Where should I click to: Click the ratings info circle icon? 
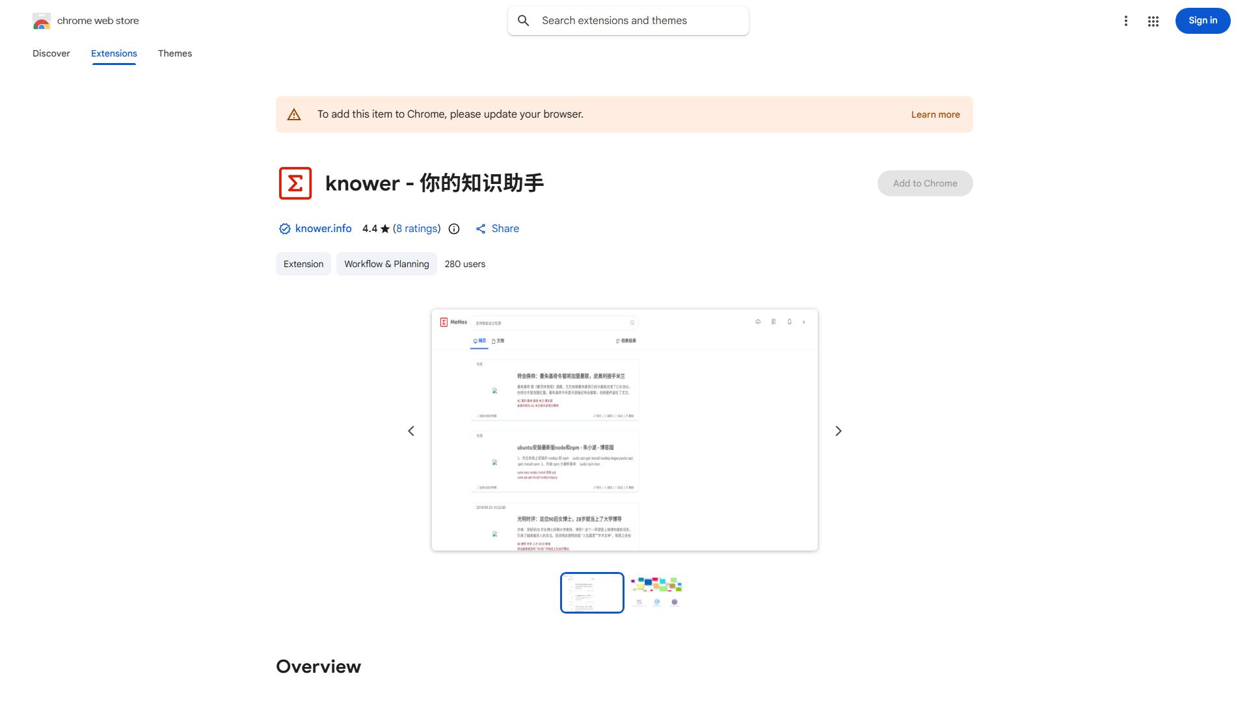click(x=454, y=229)
